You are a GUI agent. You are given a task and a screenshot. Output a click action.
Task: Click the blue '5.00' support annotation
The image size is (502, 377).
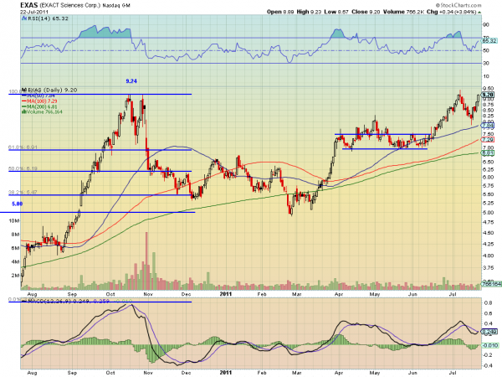18,204
